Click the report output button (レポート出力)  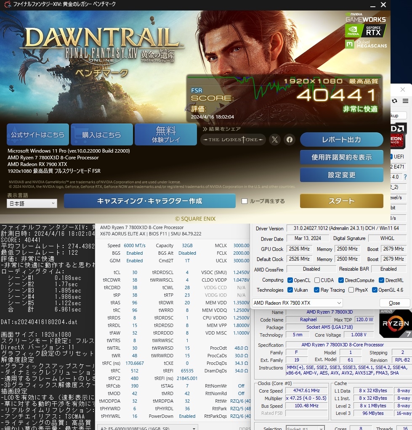pyautogui.click(x=341, y=140)
